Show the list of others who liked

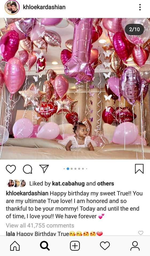(x=105, y=183)
